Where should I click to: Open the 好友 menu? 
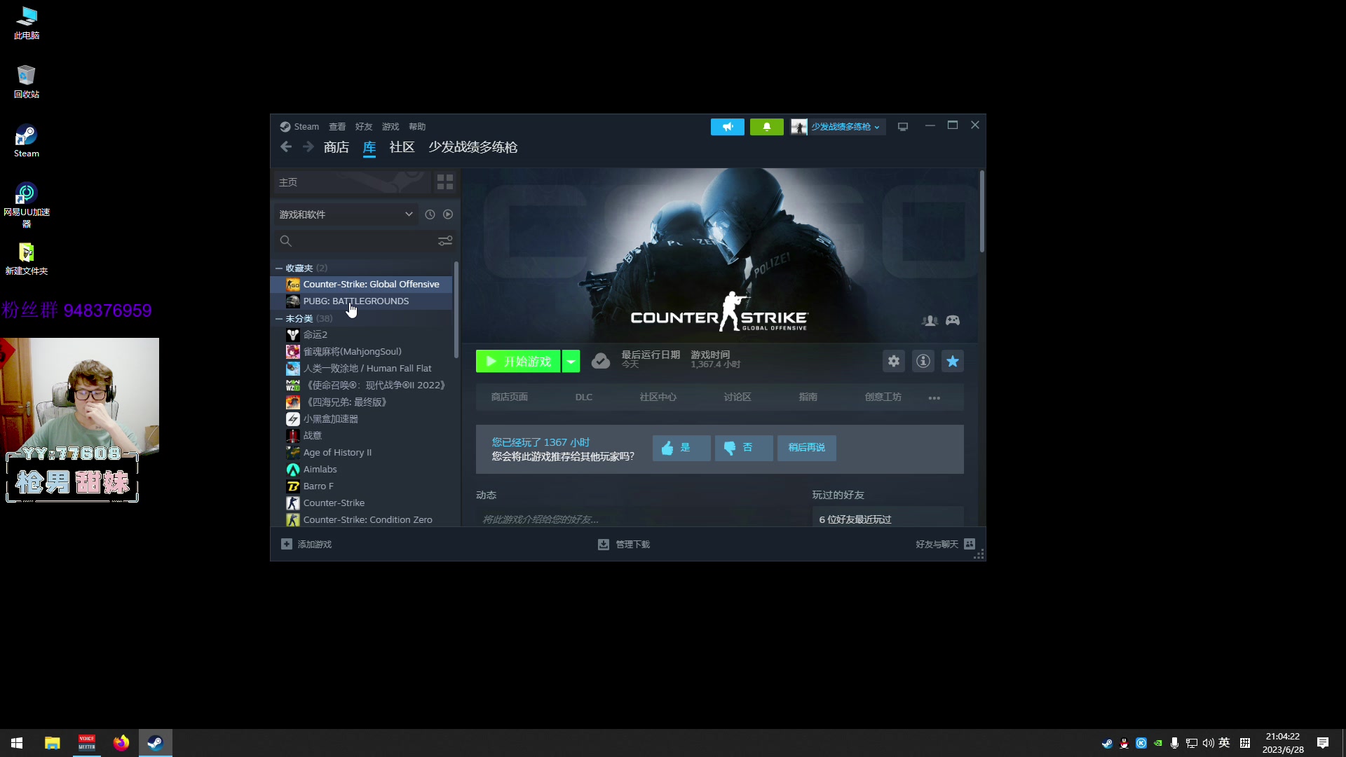click(364, 127)
